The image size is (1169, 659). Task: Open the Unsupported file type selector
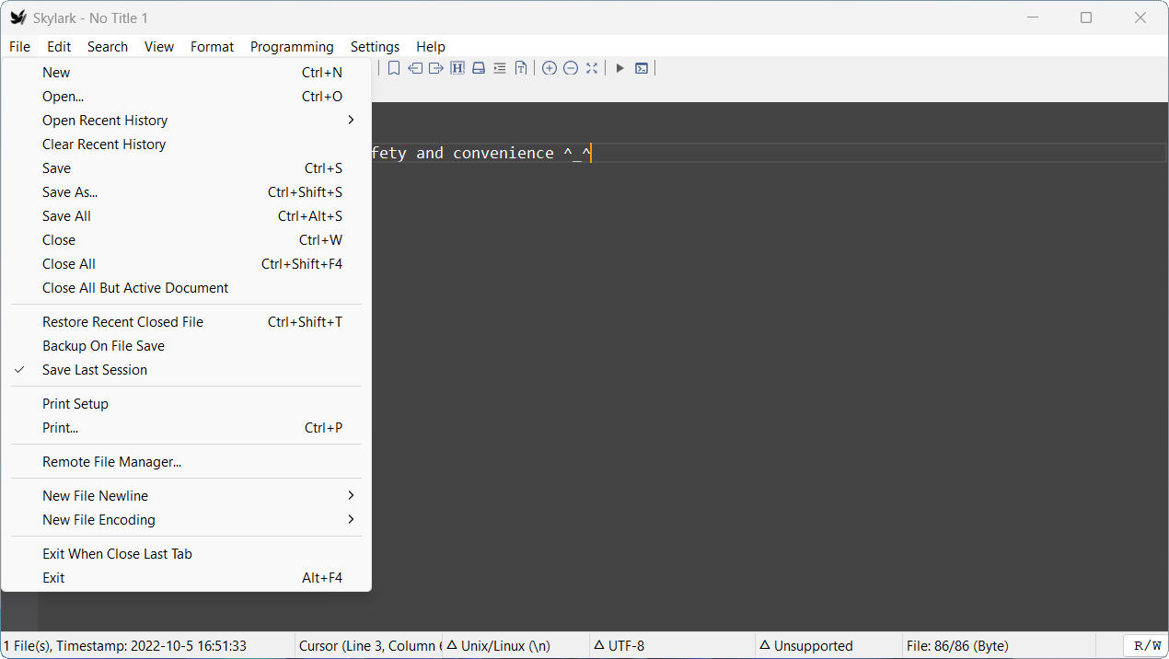[828, 646]
